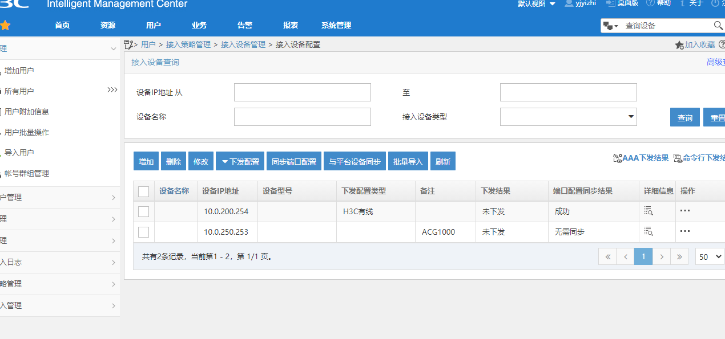
Task: Click the 所有用户 expand arrows icon
Action: pyautogui.click(x=112, y=90)
